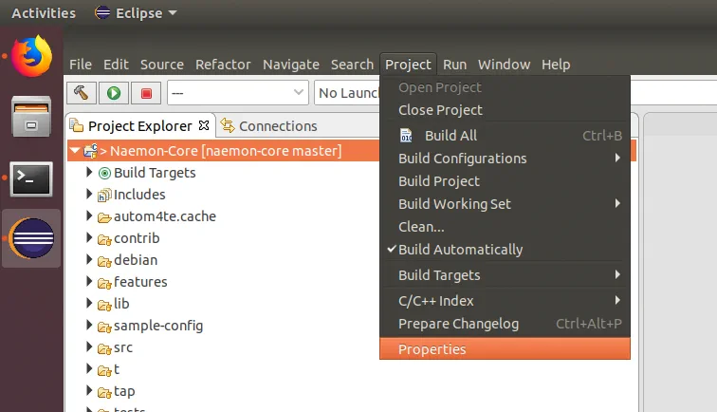717x412 pixels.
Task: Open the Help menu
Action: [556, 65]
